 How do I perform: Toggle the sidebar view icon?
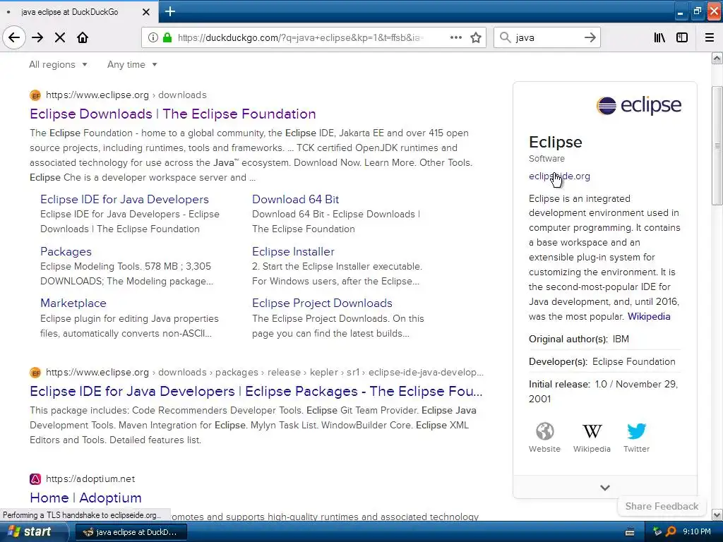(x=682, y=37)
